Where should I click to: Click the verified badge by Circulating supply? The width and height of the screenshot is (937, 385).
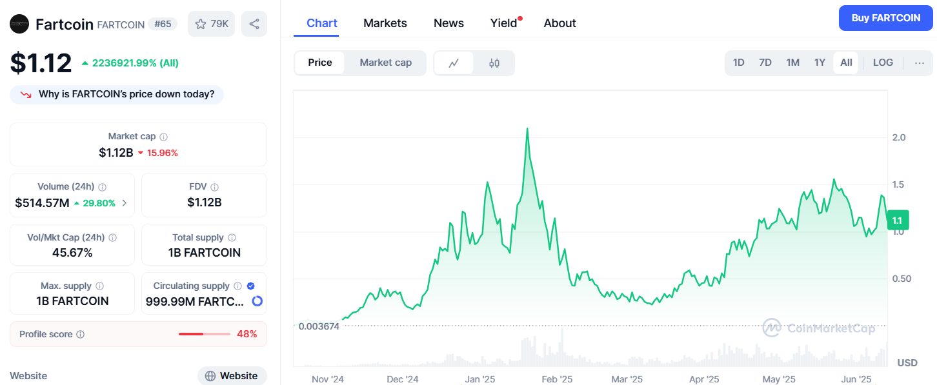[251, 286]
